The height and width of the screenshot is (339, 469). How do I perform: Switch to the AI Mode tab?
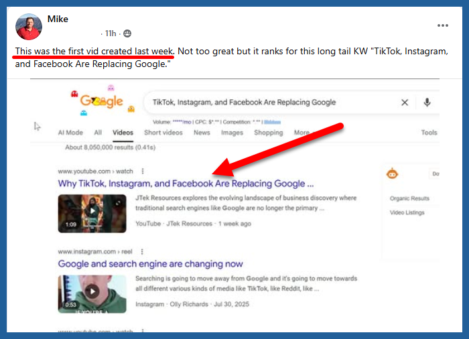click(70, 133)
